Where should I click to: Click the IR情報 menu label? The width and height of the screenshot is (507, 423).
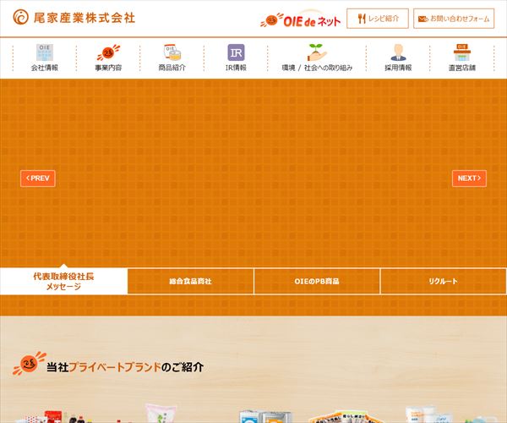[x=236, y=68]
